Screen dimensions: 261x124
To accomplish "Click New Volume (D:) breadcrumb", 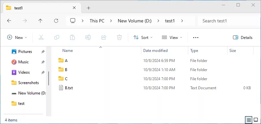I will (x=135, y=21).
